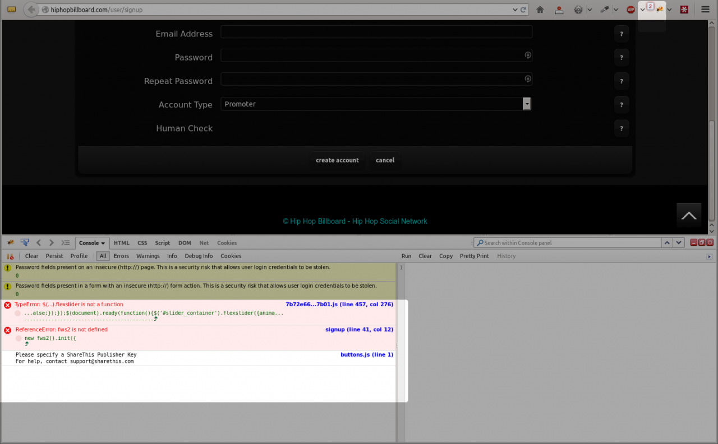Reload the page with the refresh icon

[x=523, y=10]
